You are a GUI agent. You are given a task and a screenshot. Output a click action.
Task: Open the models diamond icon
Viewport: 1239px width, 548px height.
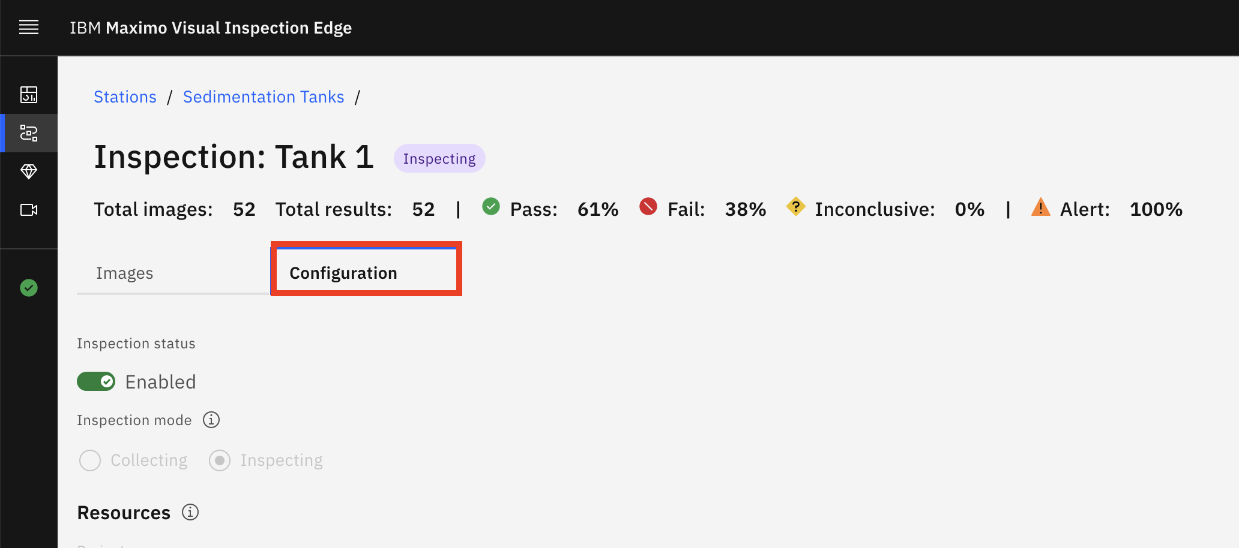click(29, 171)
